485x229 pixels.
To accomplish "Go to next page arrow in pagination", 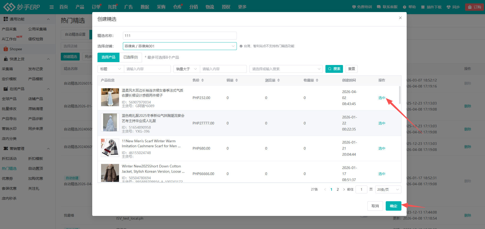I will [x=344, y=189].
